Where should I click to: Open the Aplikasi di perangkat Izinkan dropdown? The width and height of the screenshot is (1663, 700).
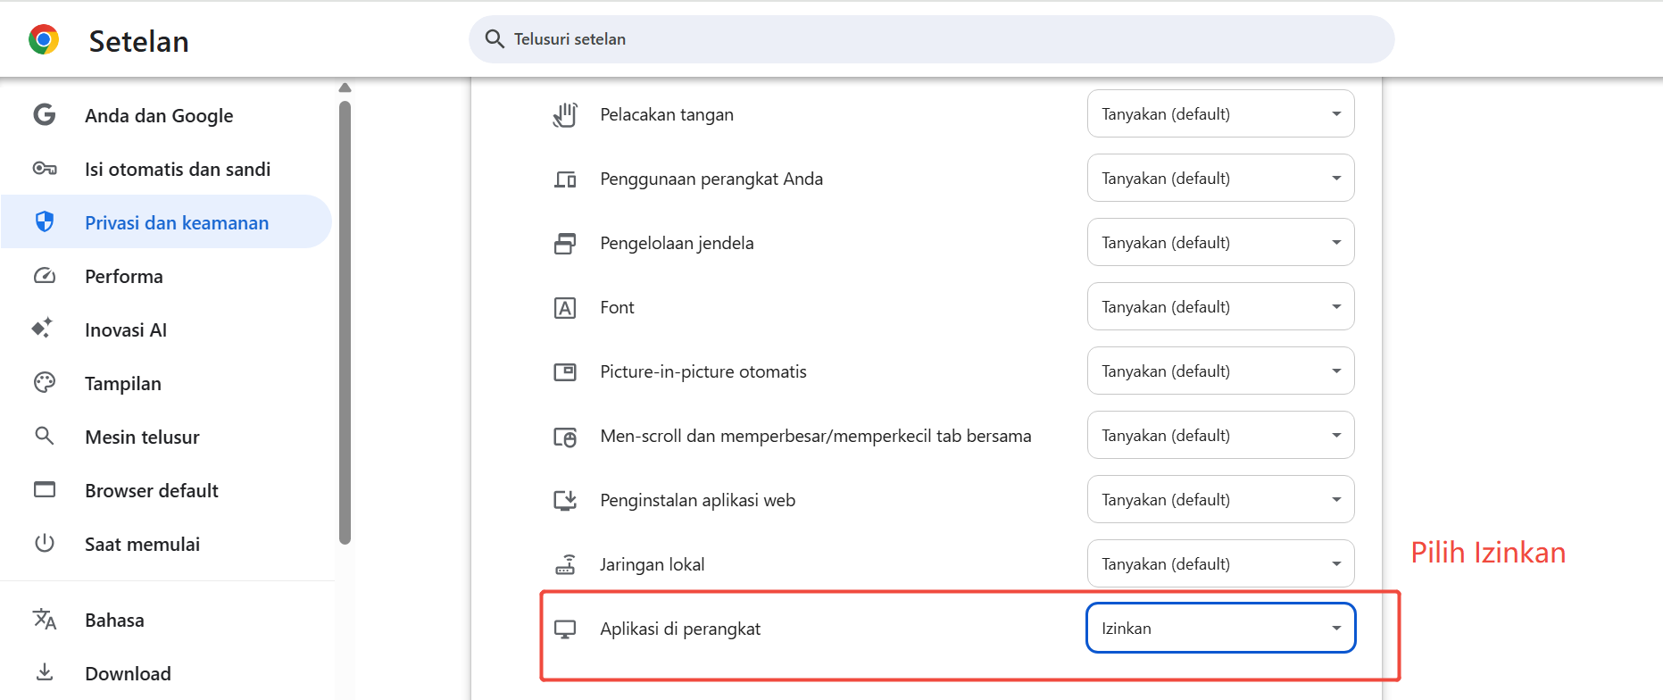[x=1220, y=629]
